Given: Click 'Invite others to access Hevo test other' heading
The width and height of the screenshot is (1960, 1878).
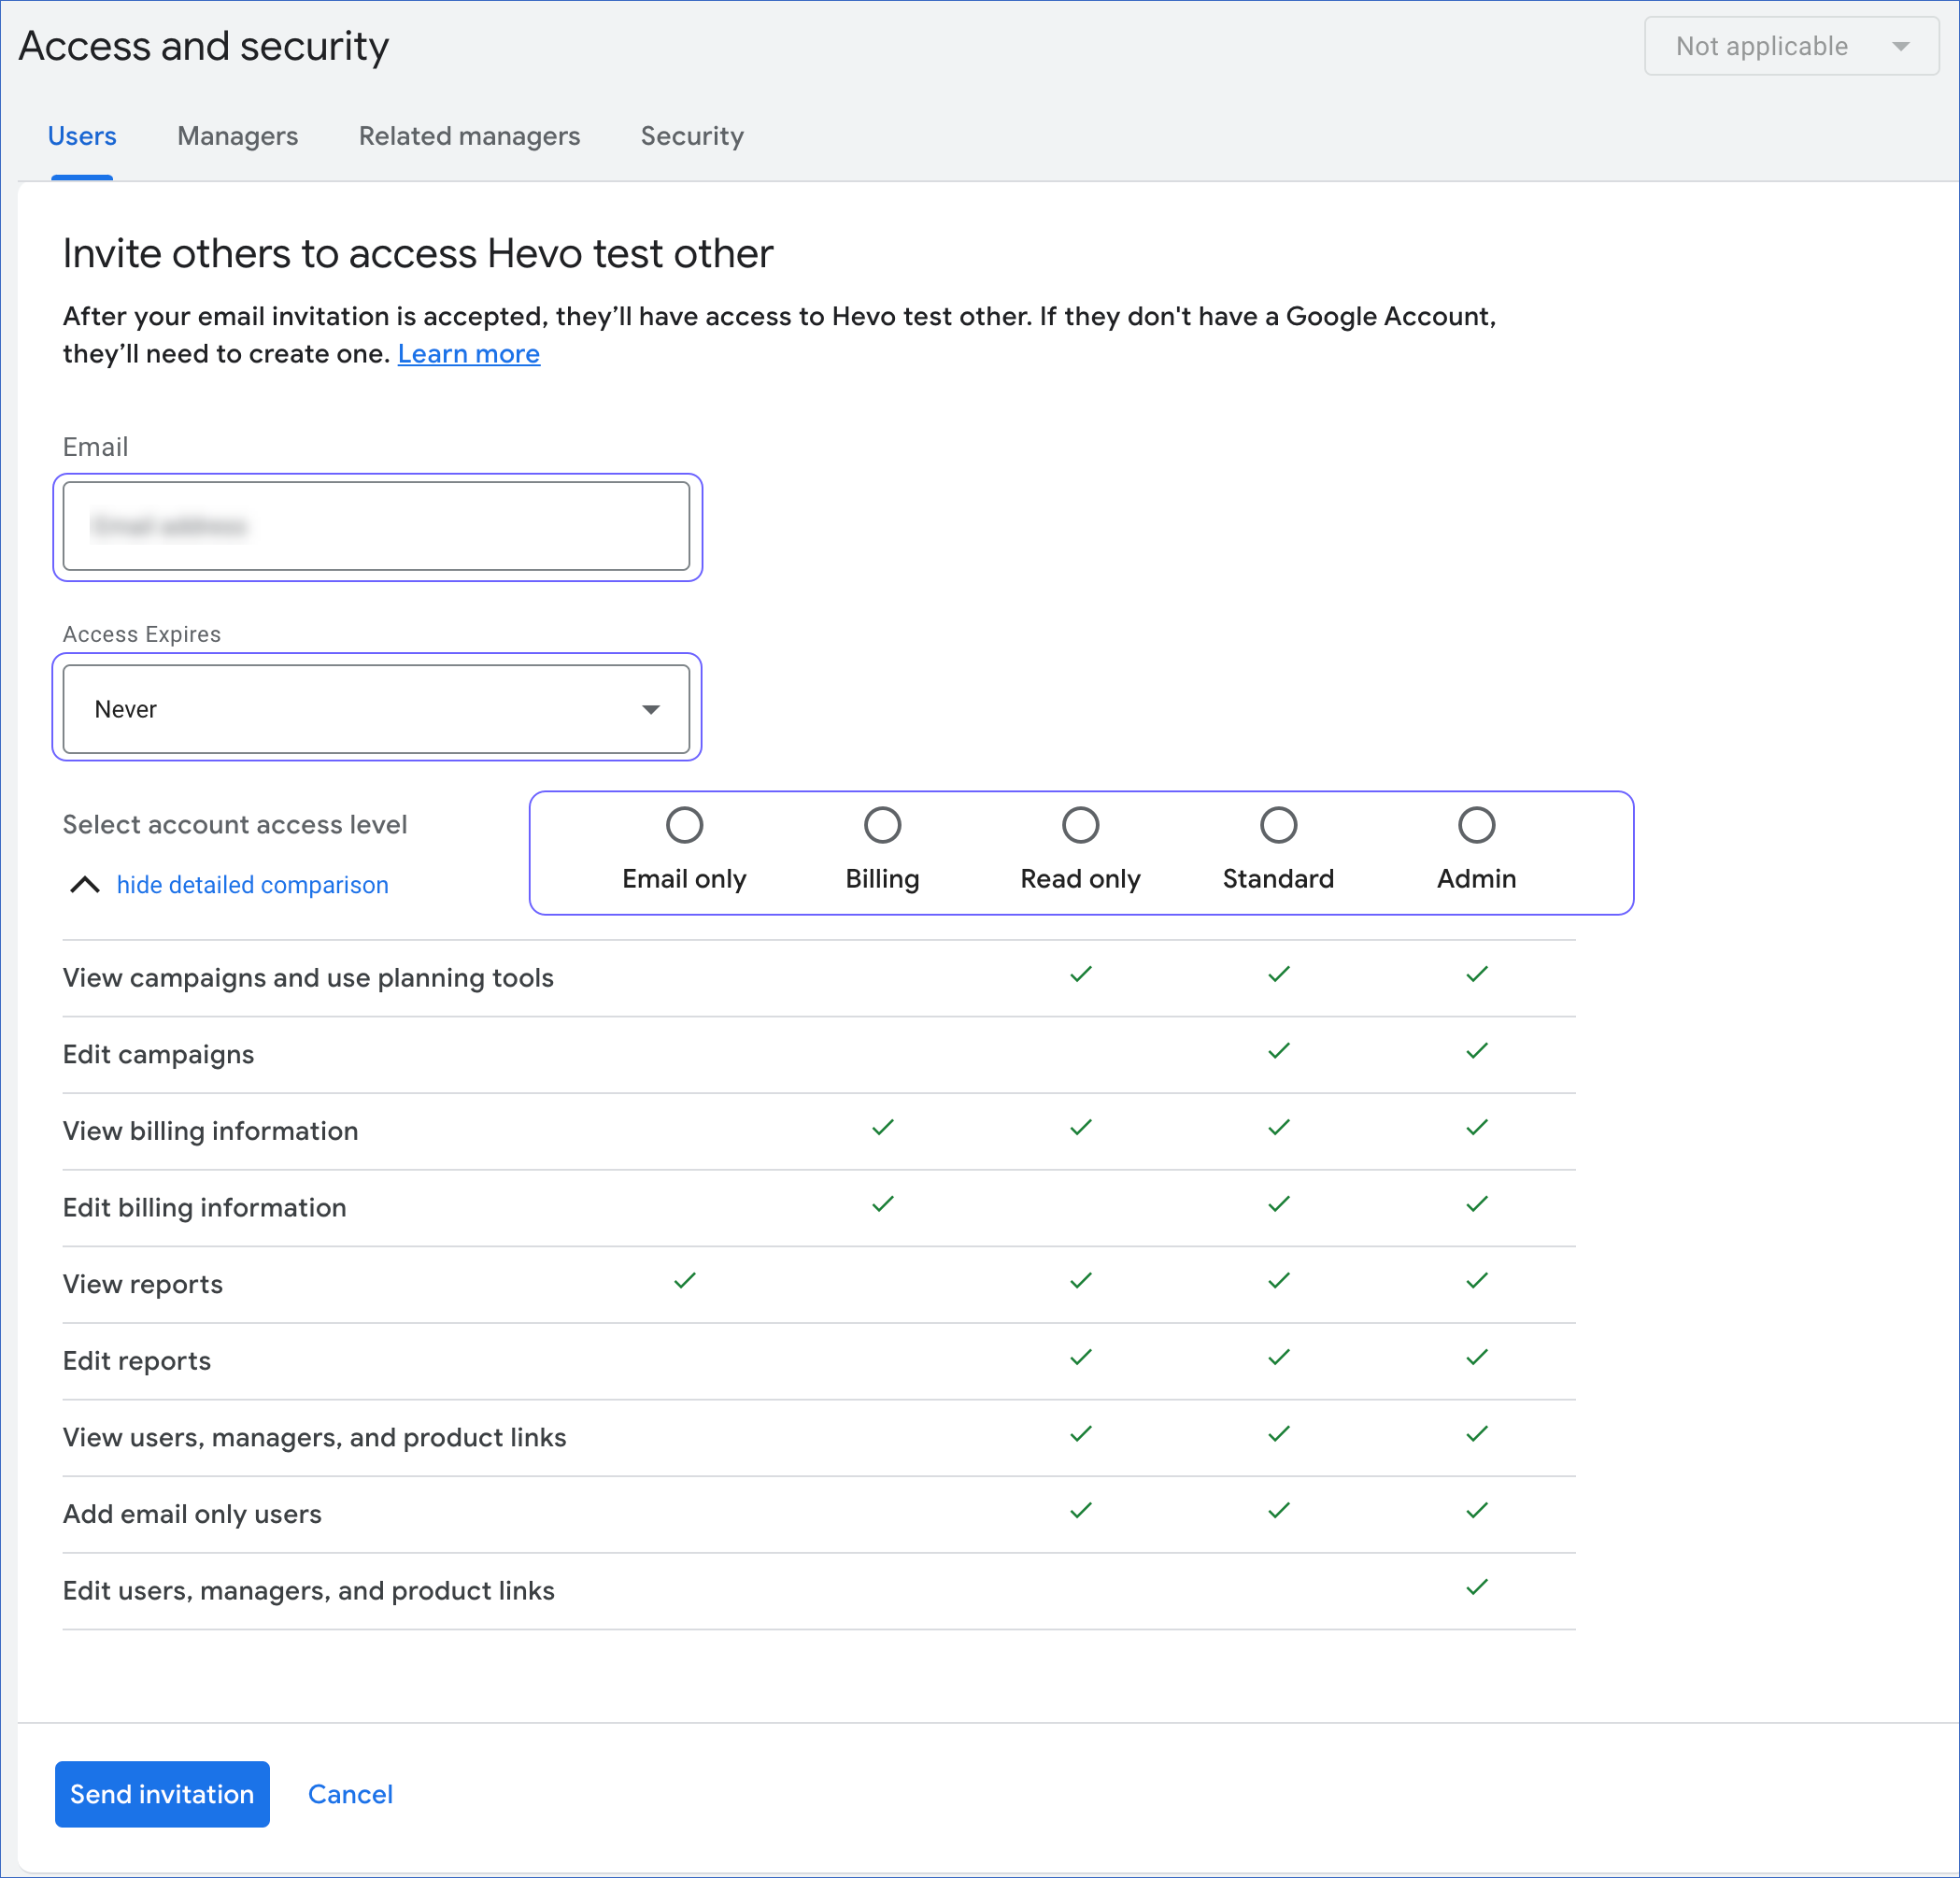Looking at the screenshot, I should (x=418, y=254).
